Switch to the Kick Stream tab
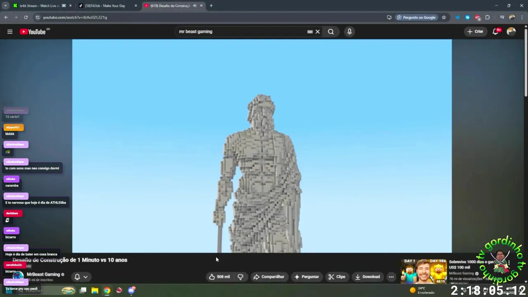This screenshot has height=297, width=528. (42, 6)
